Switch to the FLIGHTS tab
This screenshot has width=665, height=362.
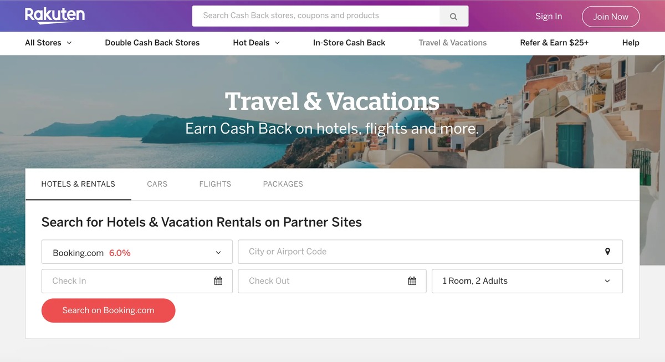215,183
